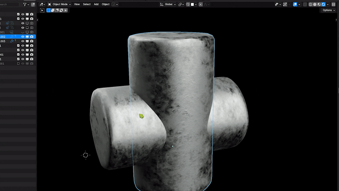
Task: Open the Object menu
Action: 106,4
